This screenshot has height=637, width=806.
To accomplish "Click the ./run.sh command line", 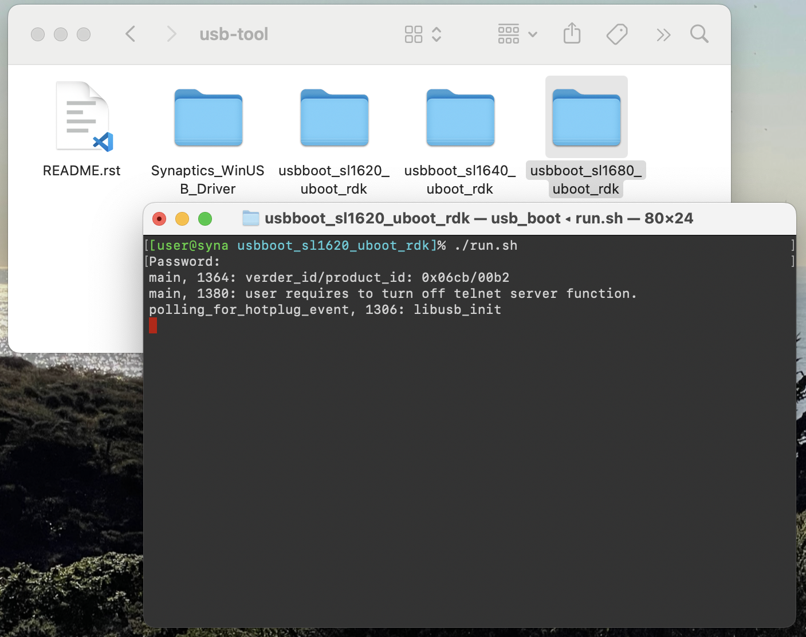I will (333, 245).
